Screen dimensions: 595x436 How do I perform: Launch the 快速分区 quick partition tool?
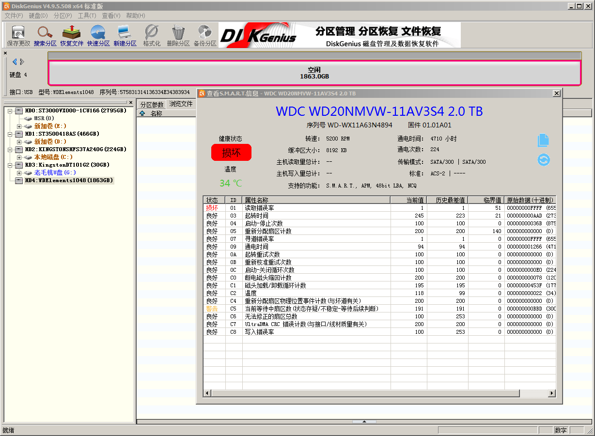coord(98,34)
